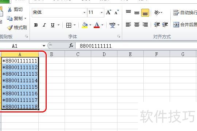
Task: Click the Cut (剪切) button
Action: (x=15, y=9)
